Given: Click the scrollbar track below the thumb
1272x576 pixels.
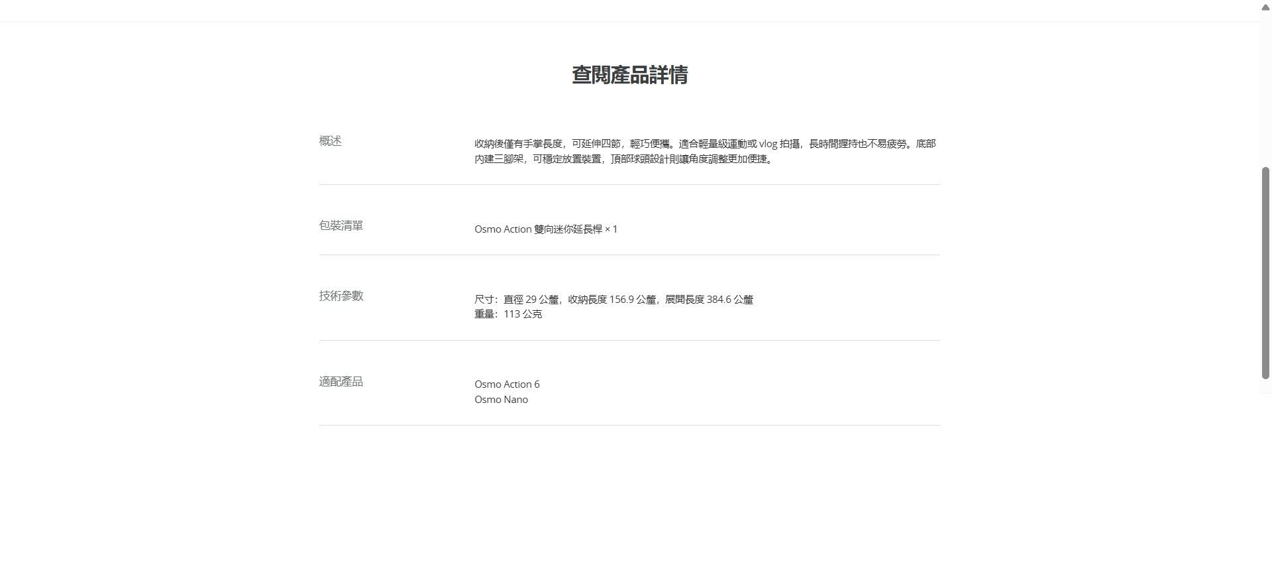Looking at the screenshot, I should 1265,477.
